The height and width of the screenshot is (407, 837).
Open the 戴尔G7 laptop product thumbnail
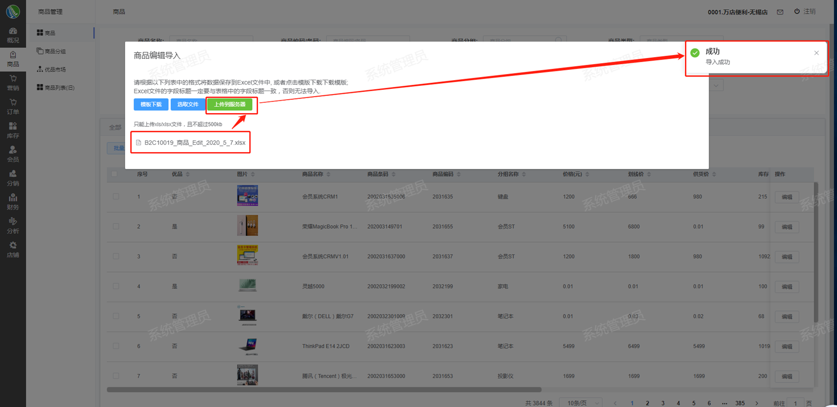[247, 315]
